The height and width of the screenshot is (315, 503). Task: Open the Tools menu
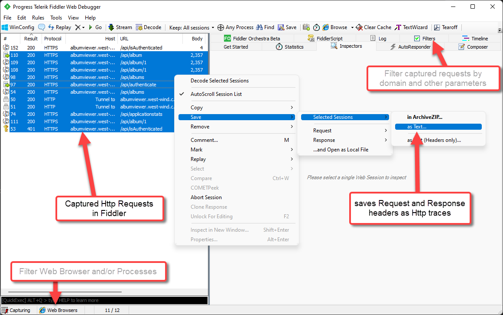tap(56, 18)
